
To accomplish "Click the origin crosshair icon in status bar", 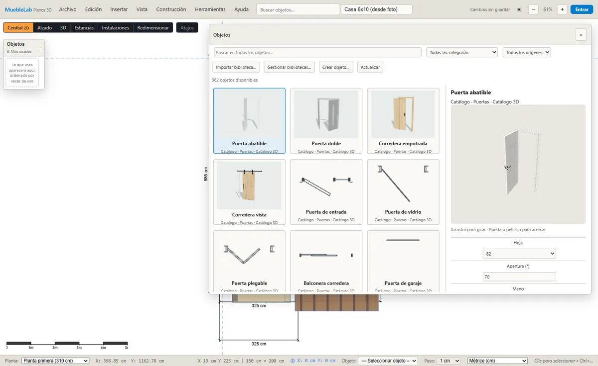I will (x=293, y=361).
